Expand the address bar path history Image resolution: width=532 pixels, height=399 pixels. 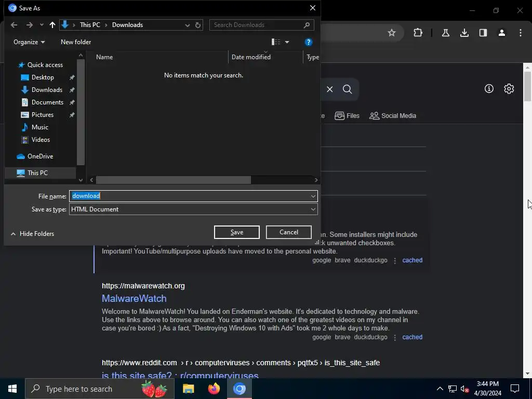(187, 25)
